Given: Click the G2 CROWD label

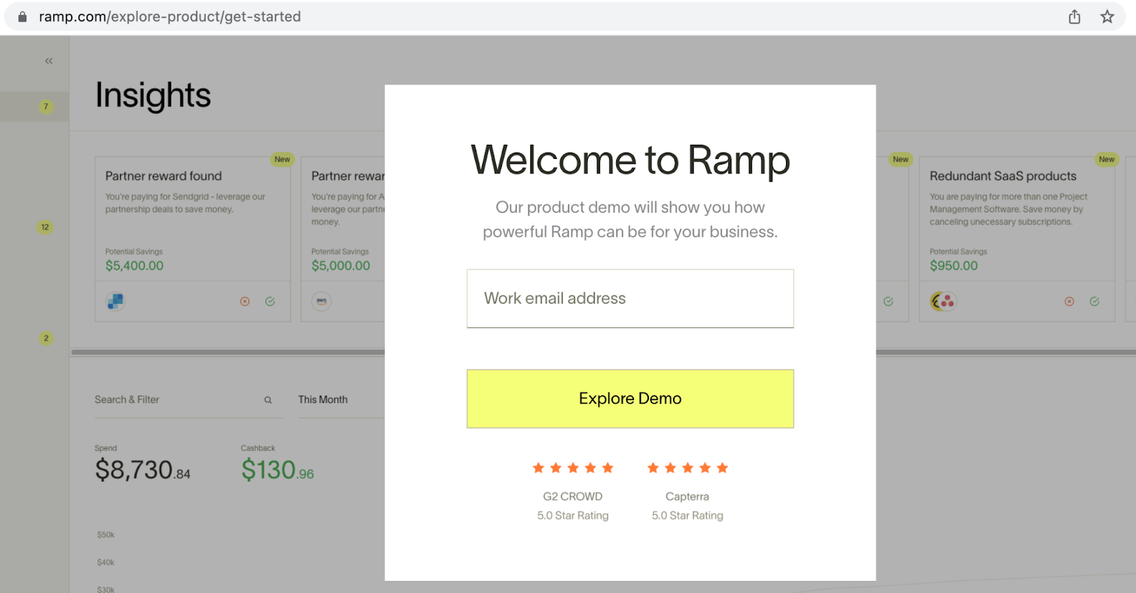Looking at the screenshot, I should pyautogui.click(x=572, y=497).
